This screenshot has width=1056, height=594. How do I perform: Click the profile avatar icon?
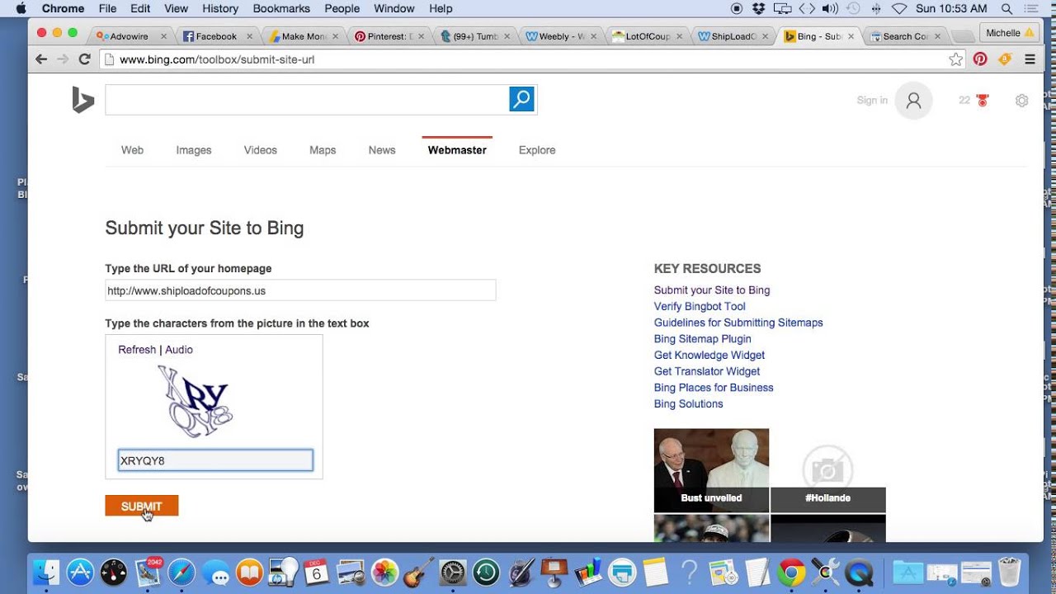pyautogui.click(x=913, y=101)
